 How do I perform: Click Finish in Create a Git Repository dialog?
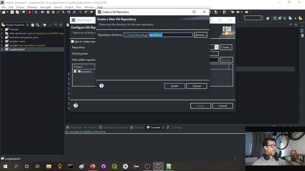[175, 86]
